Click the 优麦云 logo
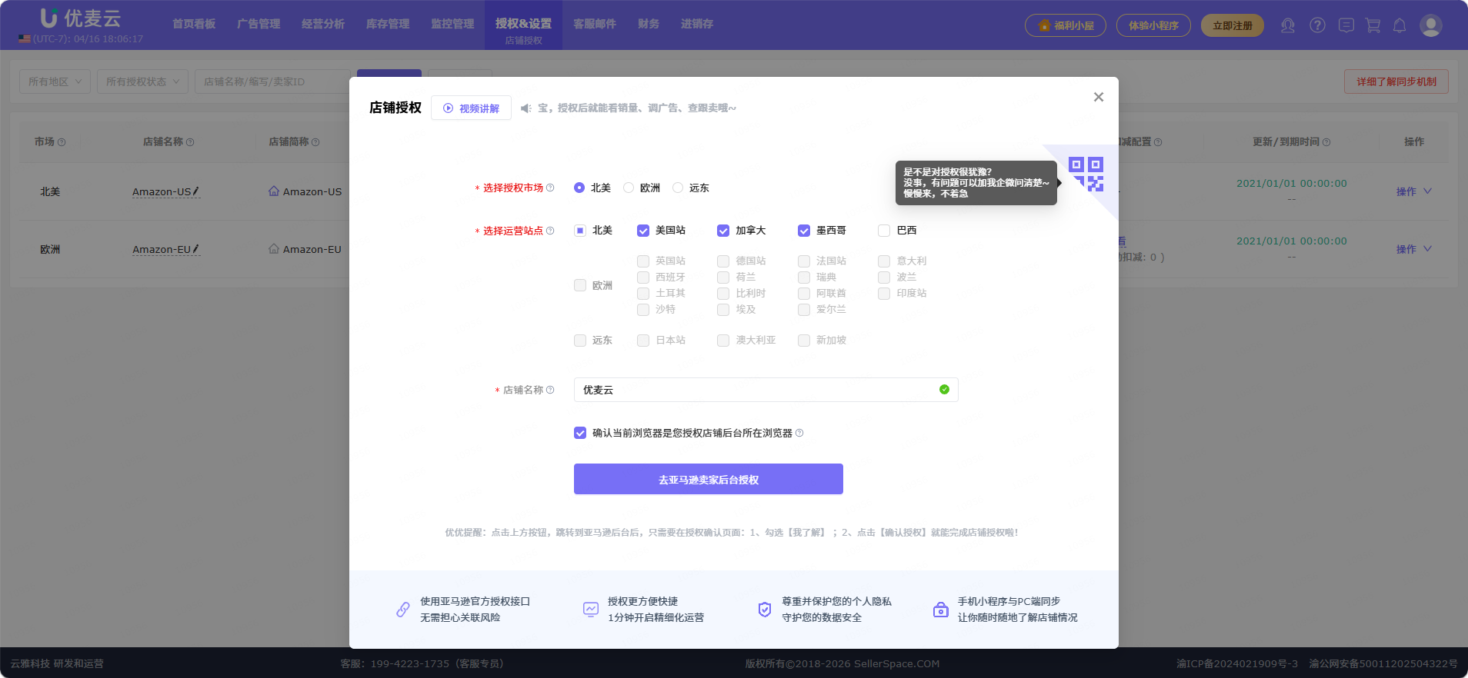Image resolution: width=1468 pixels, height=678 pixels. pyautogui.click(x=81, y=18)
